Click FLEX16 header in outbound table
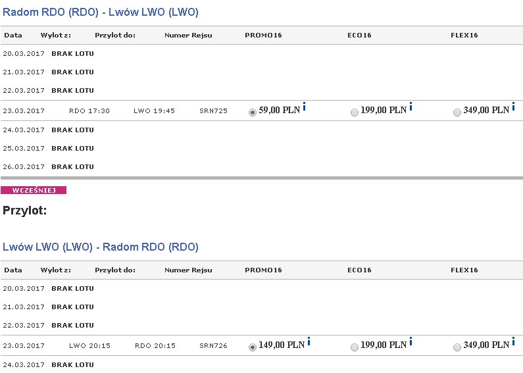This screenshot has height=373, width=523. [464, 36]
